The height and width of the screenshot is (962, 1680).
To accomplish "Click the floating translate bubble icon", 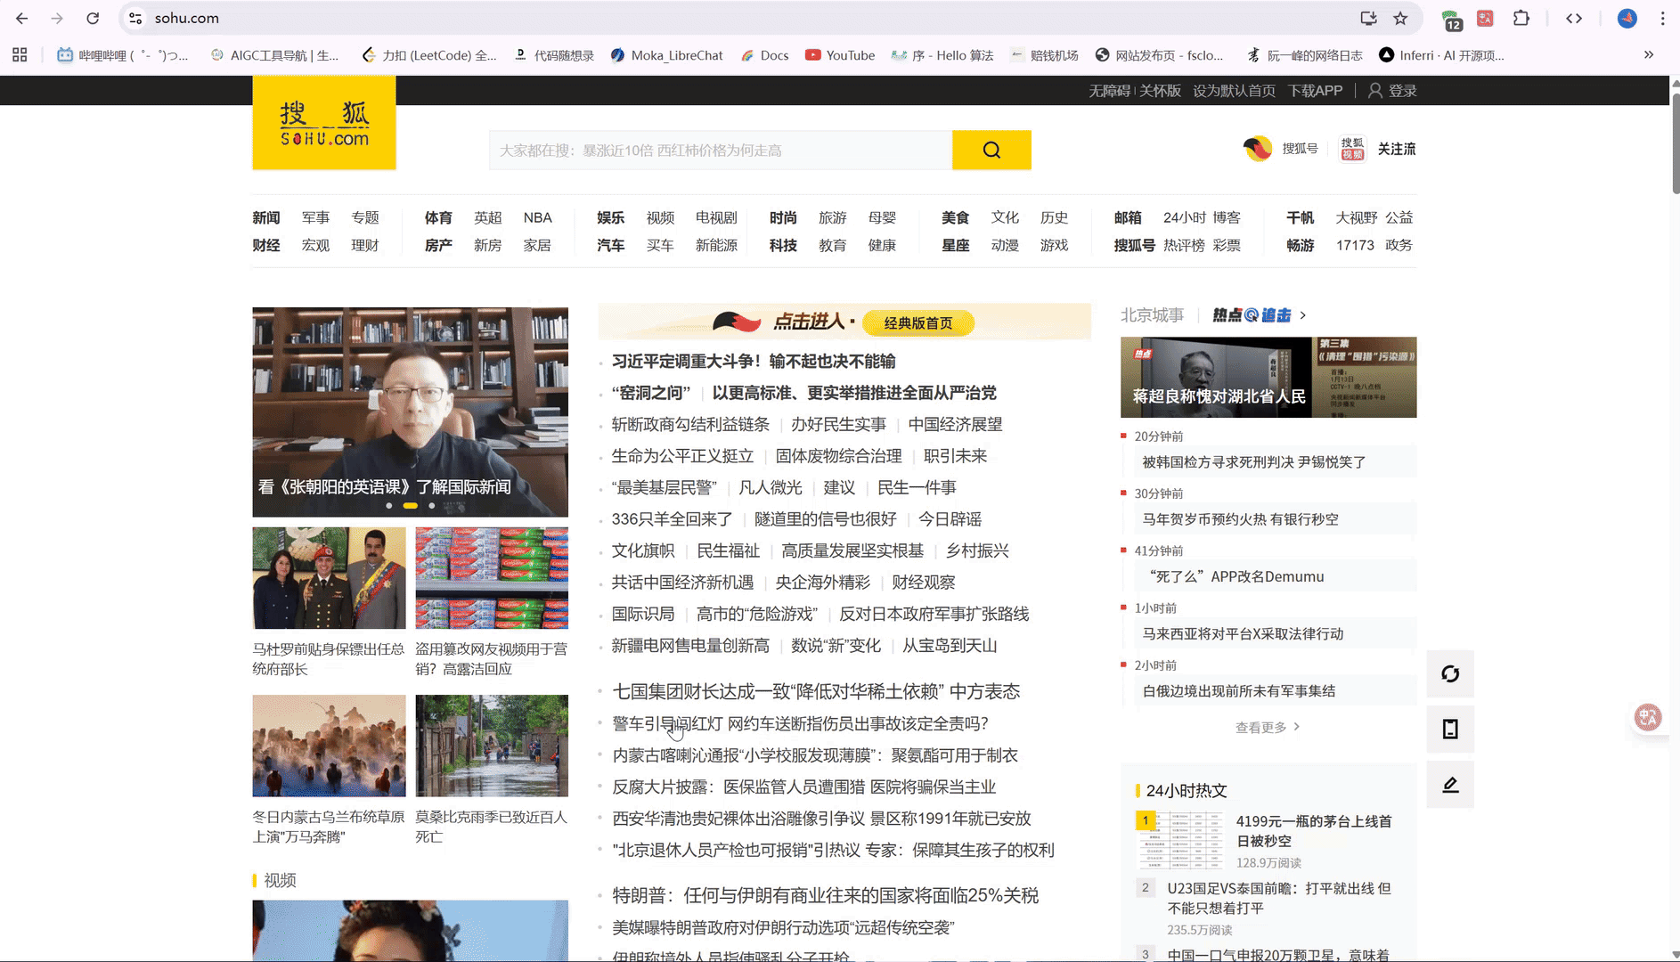I will [1648, 717].
